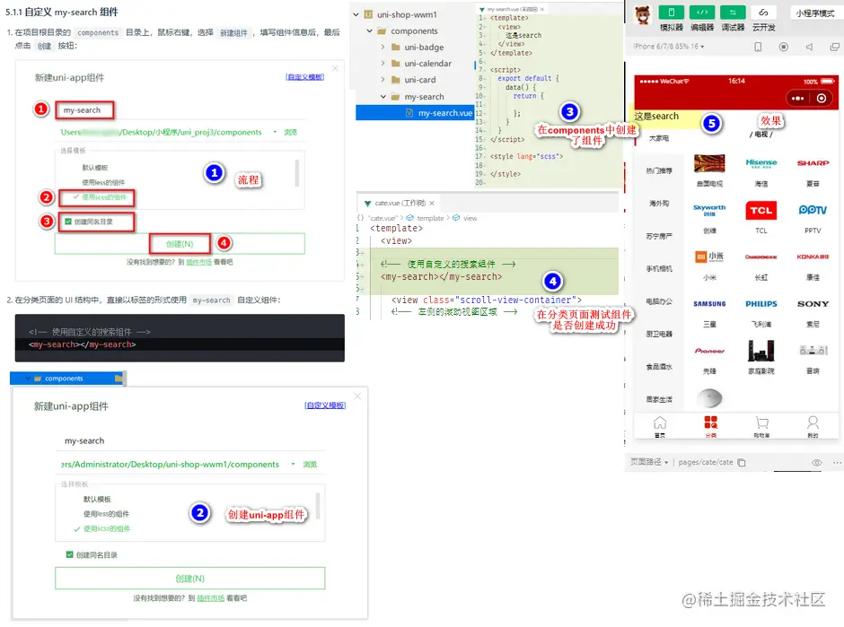Open the 页面路径 dropdown
The image size is (844, 627).
pyautogui.click(x=648, y=463)
